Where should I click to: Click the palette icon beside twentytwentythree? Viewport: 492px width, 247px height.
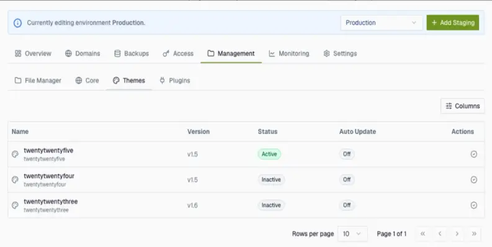coord(15,205)
